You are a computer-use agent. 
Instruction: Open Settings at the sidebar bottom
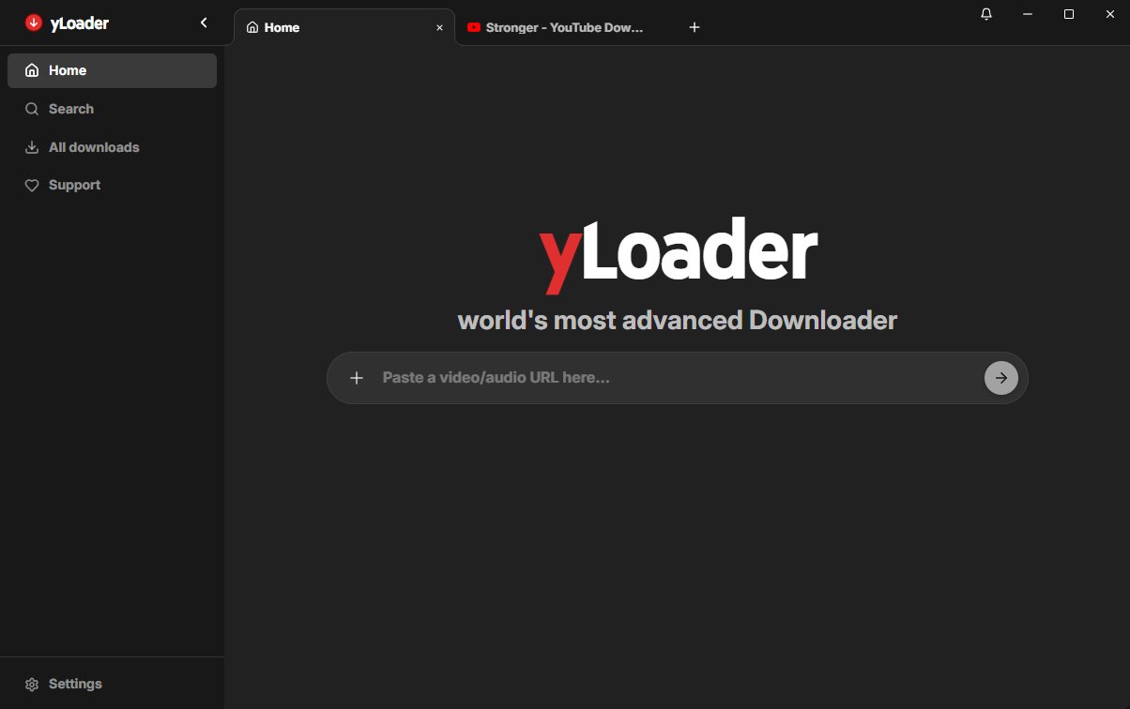(x=75, y=684)
